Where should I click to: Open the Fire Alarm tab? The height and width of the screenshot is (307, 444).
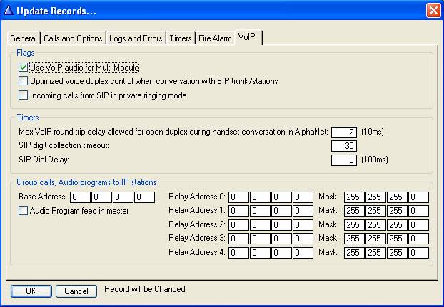coord(215,38)
